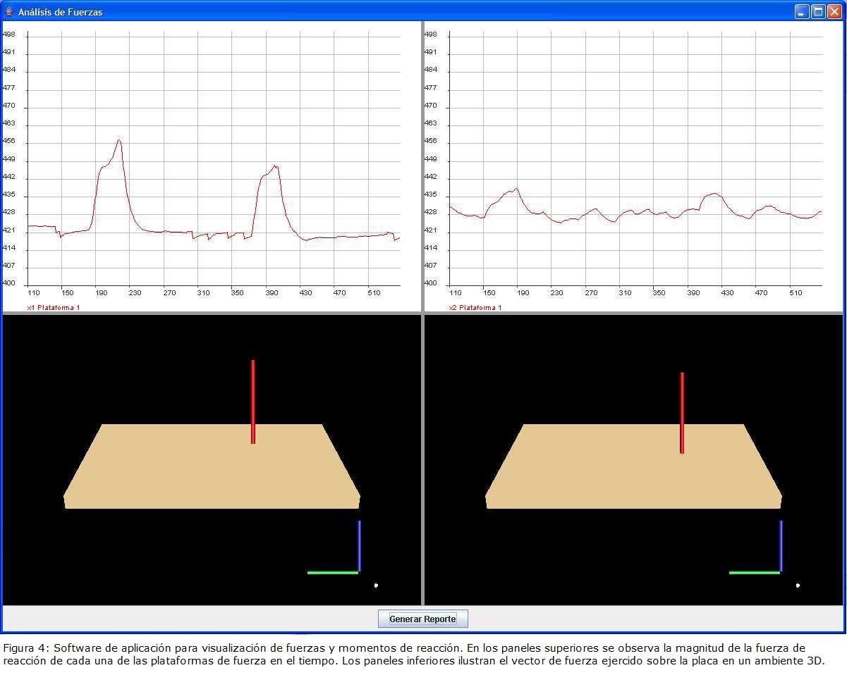The image size is (847, 675).
Task: Select the x1 Plataforma 1 legend label
Action: coord(53,308)
